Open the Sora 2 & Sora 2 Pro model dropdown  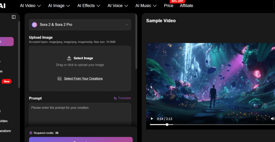click(x=80, y=25)
